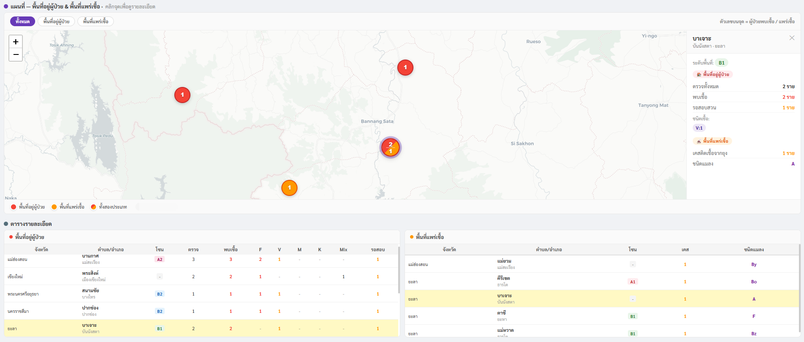Click the B1 zone badge in detail panel
Image resolution: width=804 pixels, height=342 pixels.
[x=721, y=63]
